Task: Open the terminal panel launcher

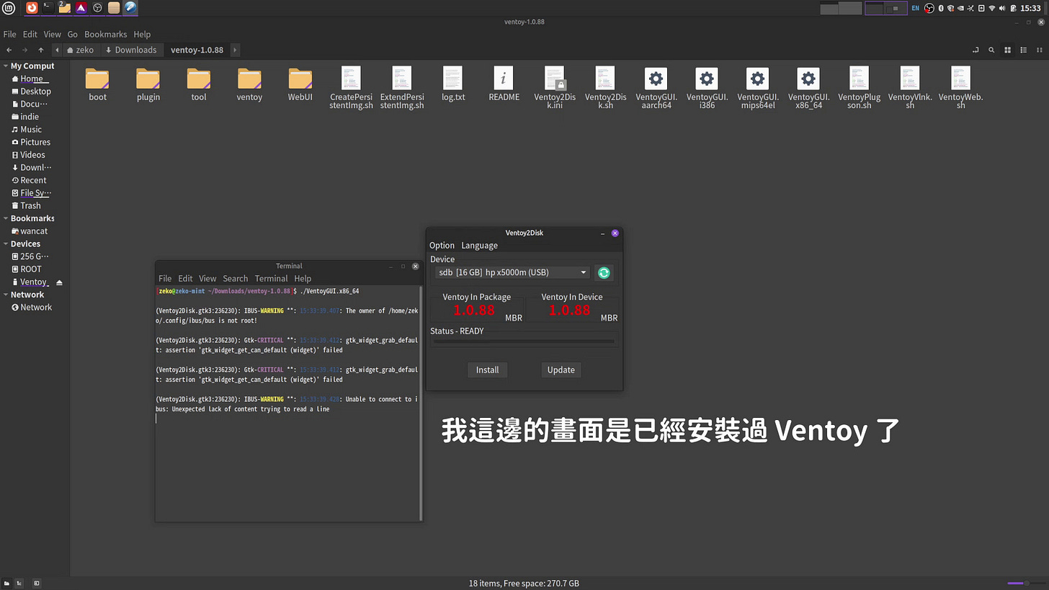Action: 48,8
